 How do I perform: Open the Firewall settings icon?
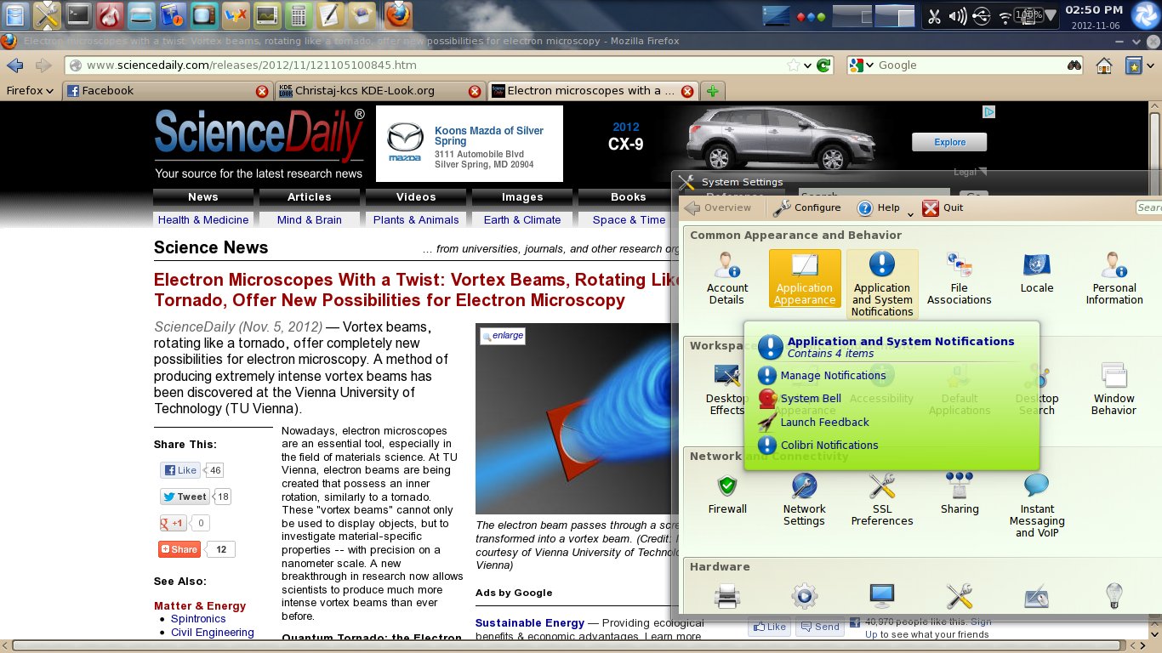(x=727, y=494)
